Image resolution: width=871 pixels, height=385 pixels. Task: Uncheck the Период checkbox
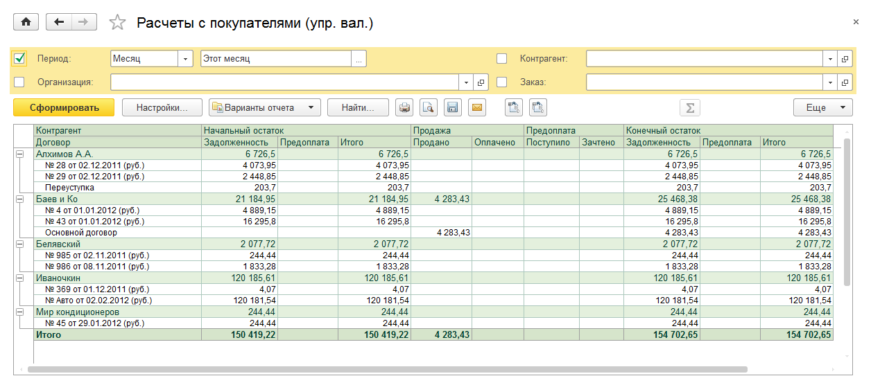point(19,59)
